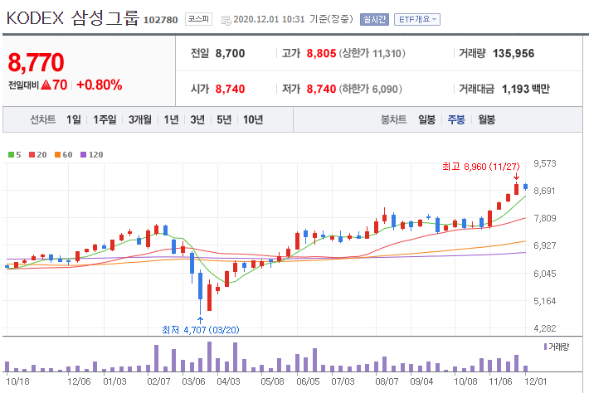The width and height of the screenshot is (589, 393).
Task: Click the 08/07 date axis label
Action: (387, 381)
